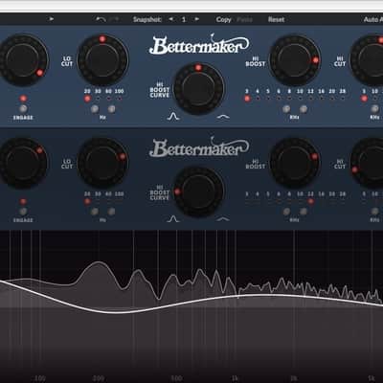Image resolution: width=383 pixels, height=383 pixels.
Task: Click 28 KHz LED on top HI BOOST
Action: (x=343, y=99)
